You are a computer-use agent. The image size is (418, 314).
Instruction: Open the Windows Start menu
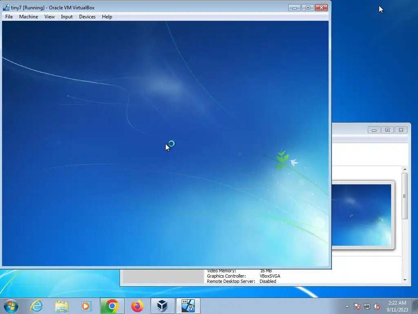[x=11, y=306]
